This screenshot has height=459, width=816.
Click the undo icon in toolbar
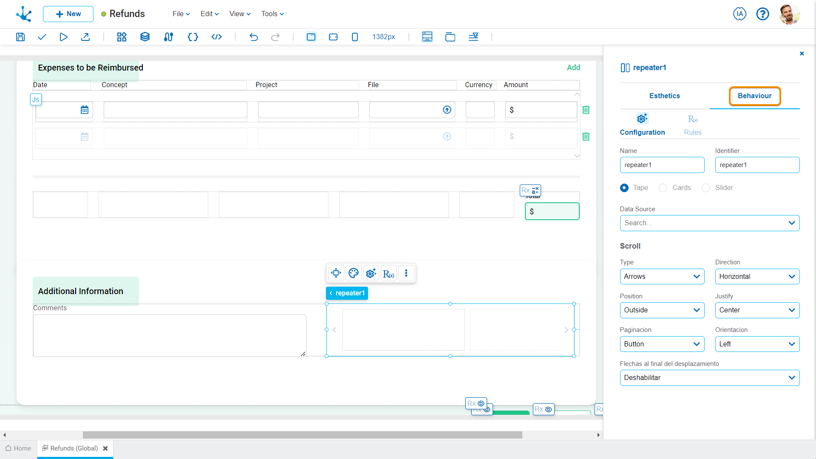click(x=254, y=37)
